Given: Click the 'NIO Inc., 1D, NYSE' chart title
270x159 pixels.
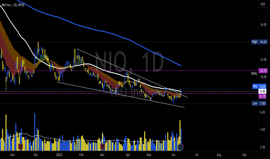Looking at the screenshot, I should pos(13,5).
